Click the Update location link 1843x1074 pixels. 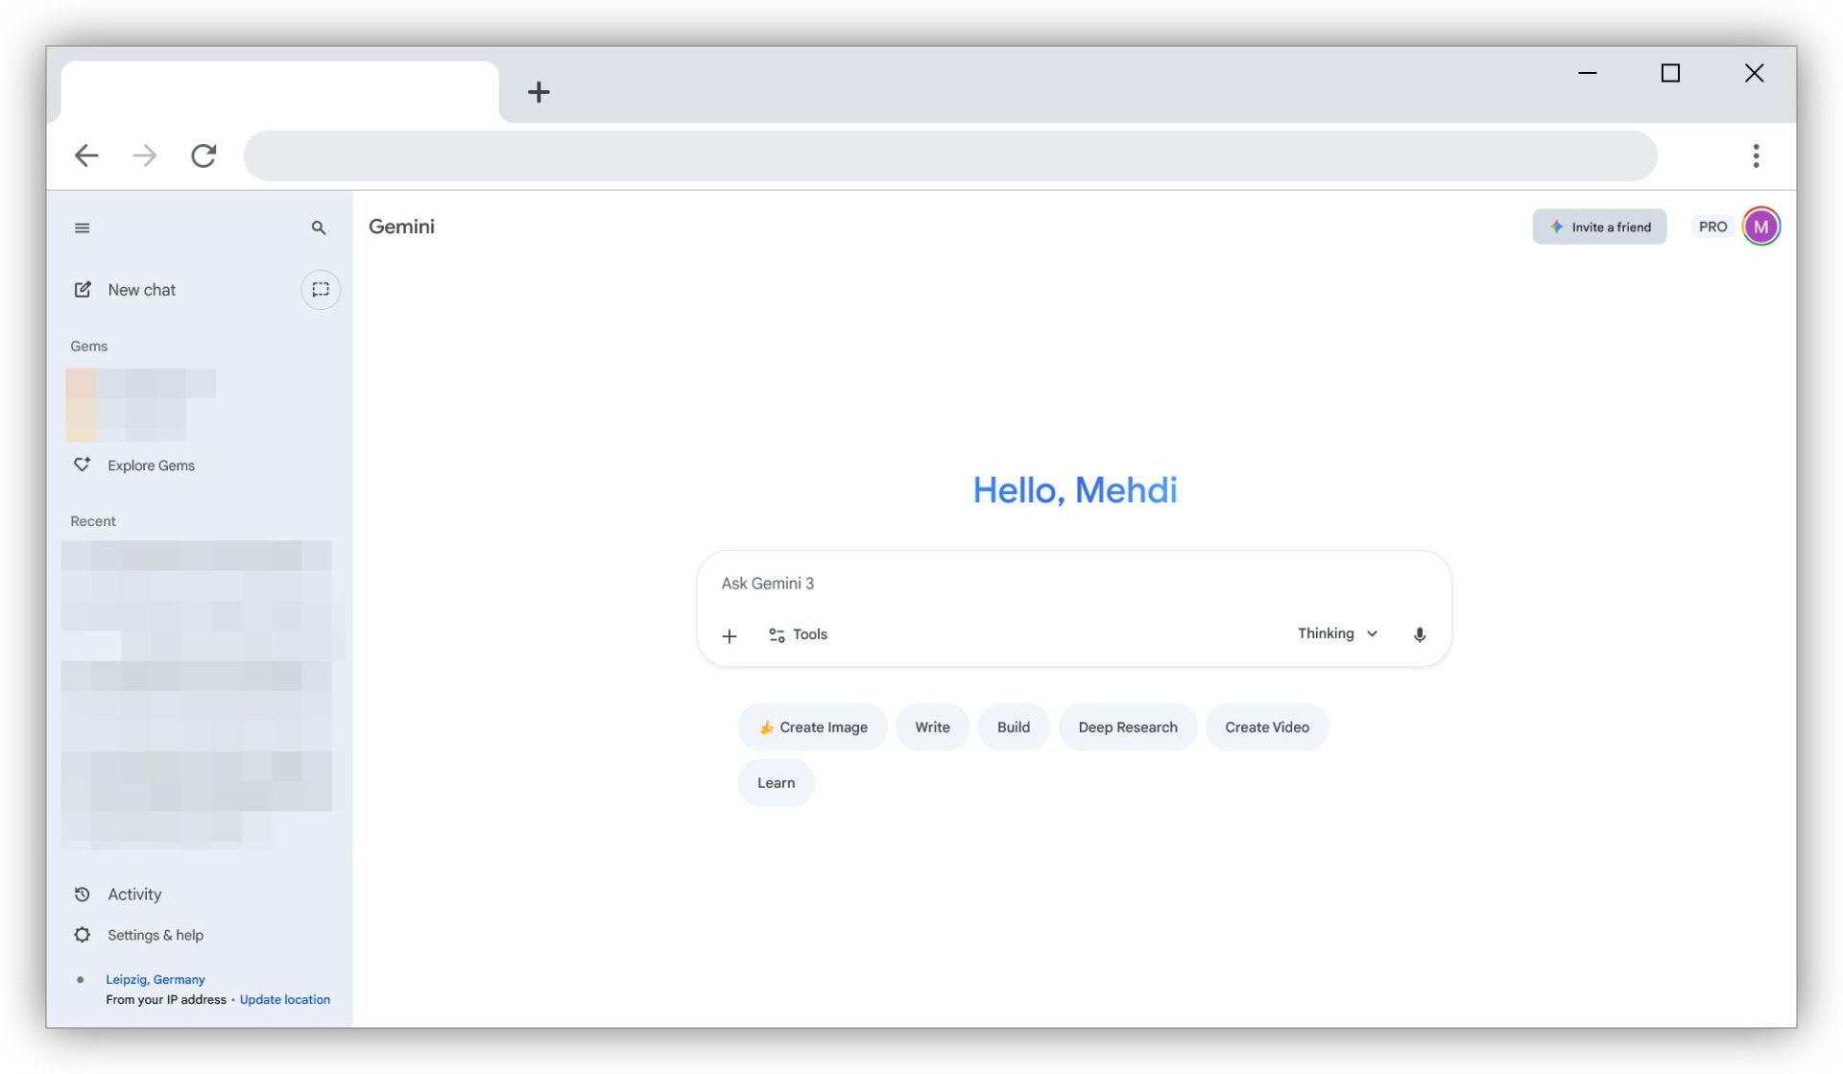tap(284, 999)
